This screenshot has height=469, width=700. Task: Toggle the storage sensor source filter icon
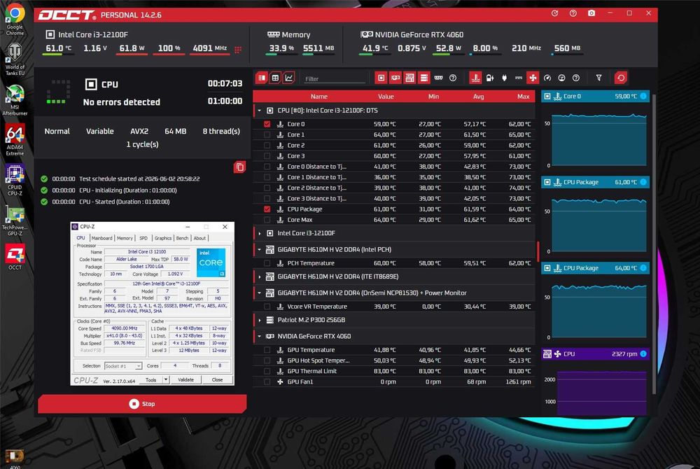(424, 78)
